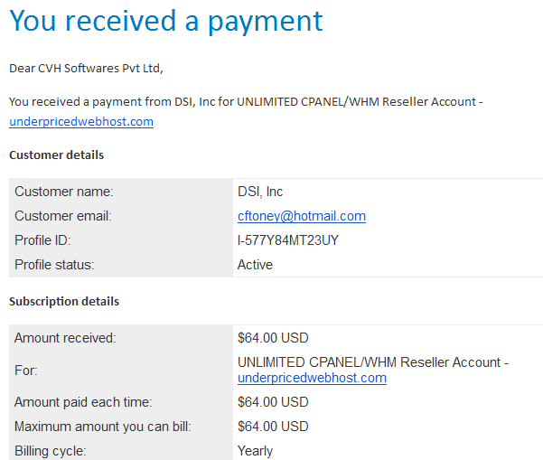Click the Amount received $64.00 USD value
This screenshot has height=460, width=543.
[273, 338]
